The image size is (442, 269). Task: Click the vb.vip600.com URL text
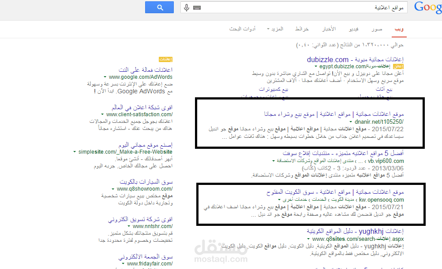pyautogui.click(x=386, y=161)
